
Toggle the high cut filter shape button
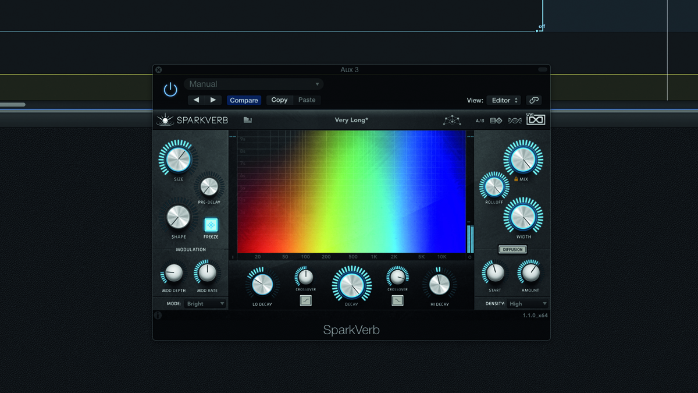[398, 300]
